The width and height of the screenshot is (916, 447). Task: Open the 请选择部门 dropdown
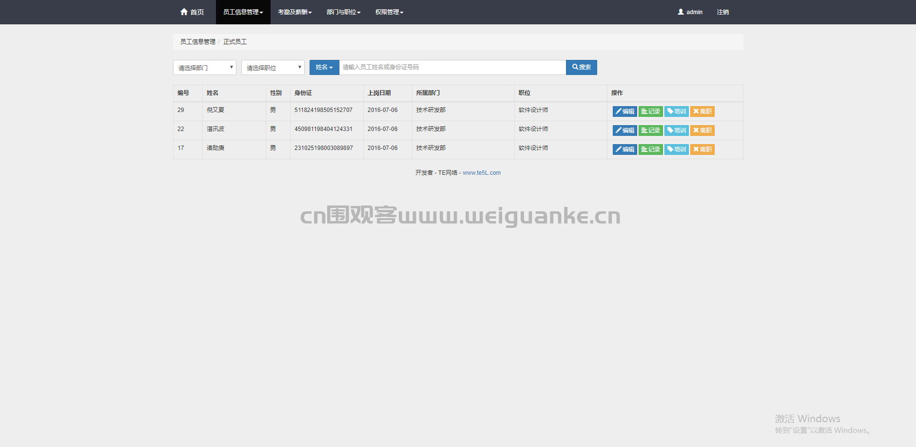click(205, 68)
